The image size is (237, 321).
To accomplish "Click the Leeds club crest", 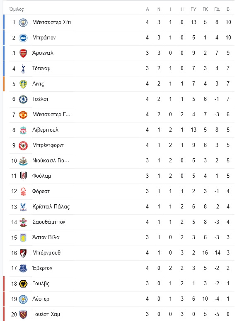I will pos(23,84).
